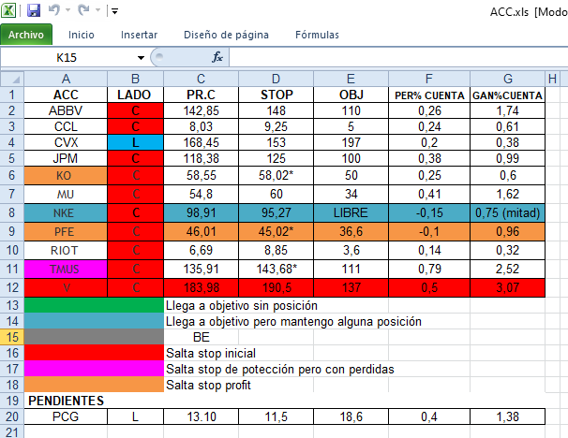Click the gray BE legend color cell
Image resolution: width=568 pixels, height=438 pixels.
point(94,337)
